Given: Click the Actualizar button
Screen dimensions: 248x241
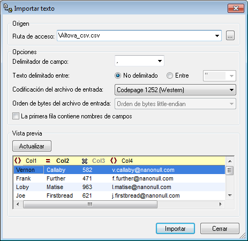Looking at the screenshot, I should tap(32, 146).
